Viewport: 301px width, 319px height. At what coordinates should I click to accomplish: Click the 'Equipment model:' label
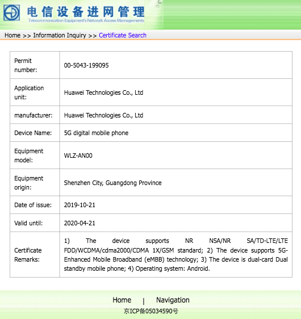tap(29, 156)
